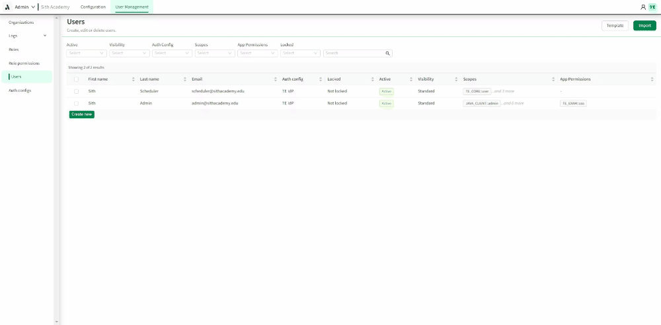Focus the Search input field
Viewport: 661px width, 325px height.
358,54
